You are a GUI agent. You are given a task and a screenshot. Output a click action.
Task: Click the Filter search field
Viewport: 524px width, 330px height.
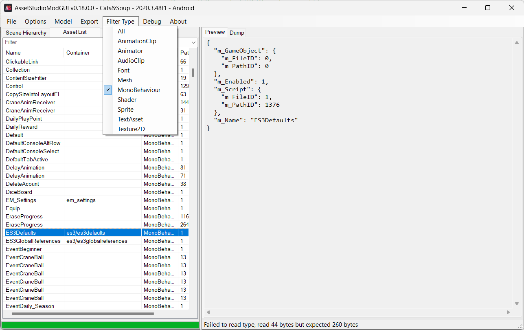53,42
